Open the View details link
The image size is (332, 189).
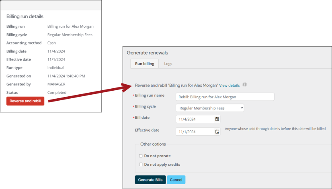point(230,85)
